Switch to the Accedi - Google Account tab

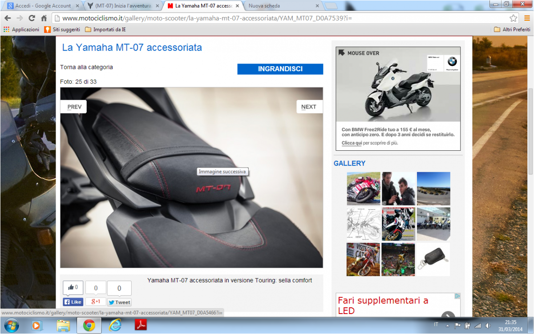click(43, 6)
